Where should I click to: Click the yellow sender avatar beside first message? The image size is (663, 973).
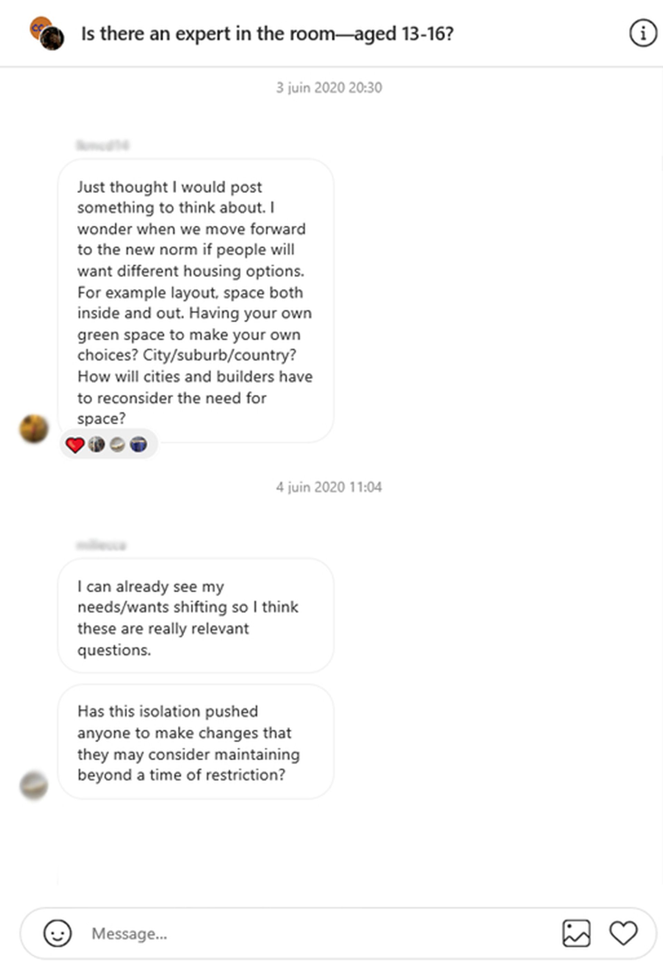click(34, 428)
